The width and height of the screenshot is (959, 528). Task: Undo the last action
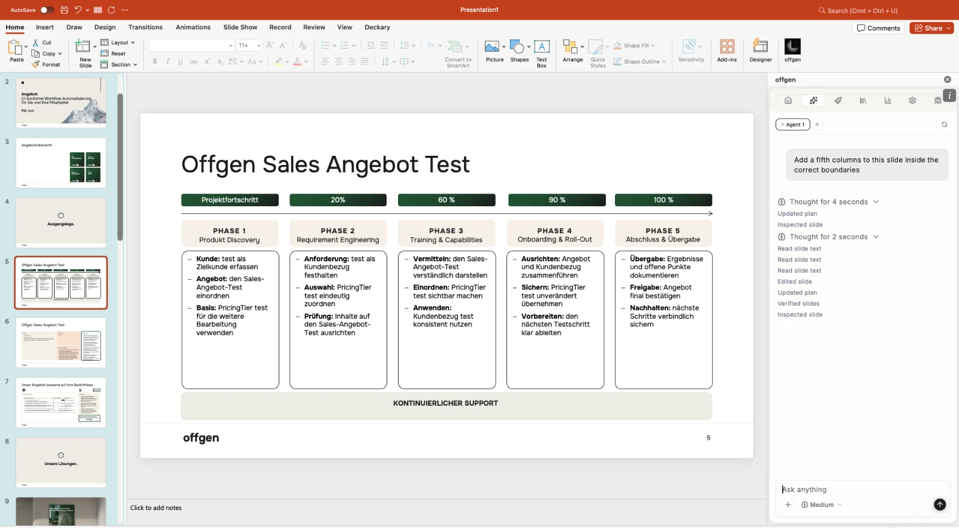[x=77, y=10]
